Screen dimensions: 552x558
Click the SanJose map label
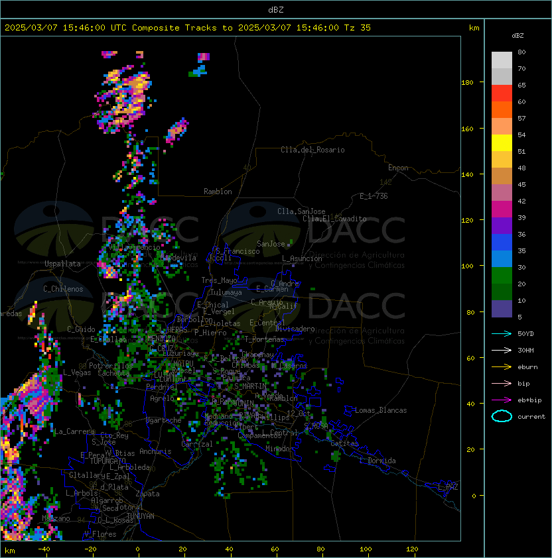(271, 244)
